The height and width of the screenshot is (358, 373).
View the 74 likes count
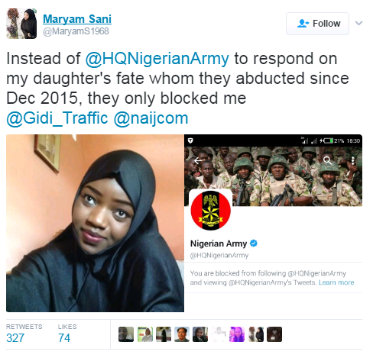point(64,338)
